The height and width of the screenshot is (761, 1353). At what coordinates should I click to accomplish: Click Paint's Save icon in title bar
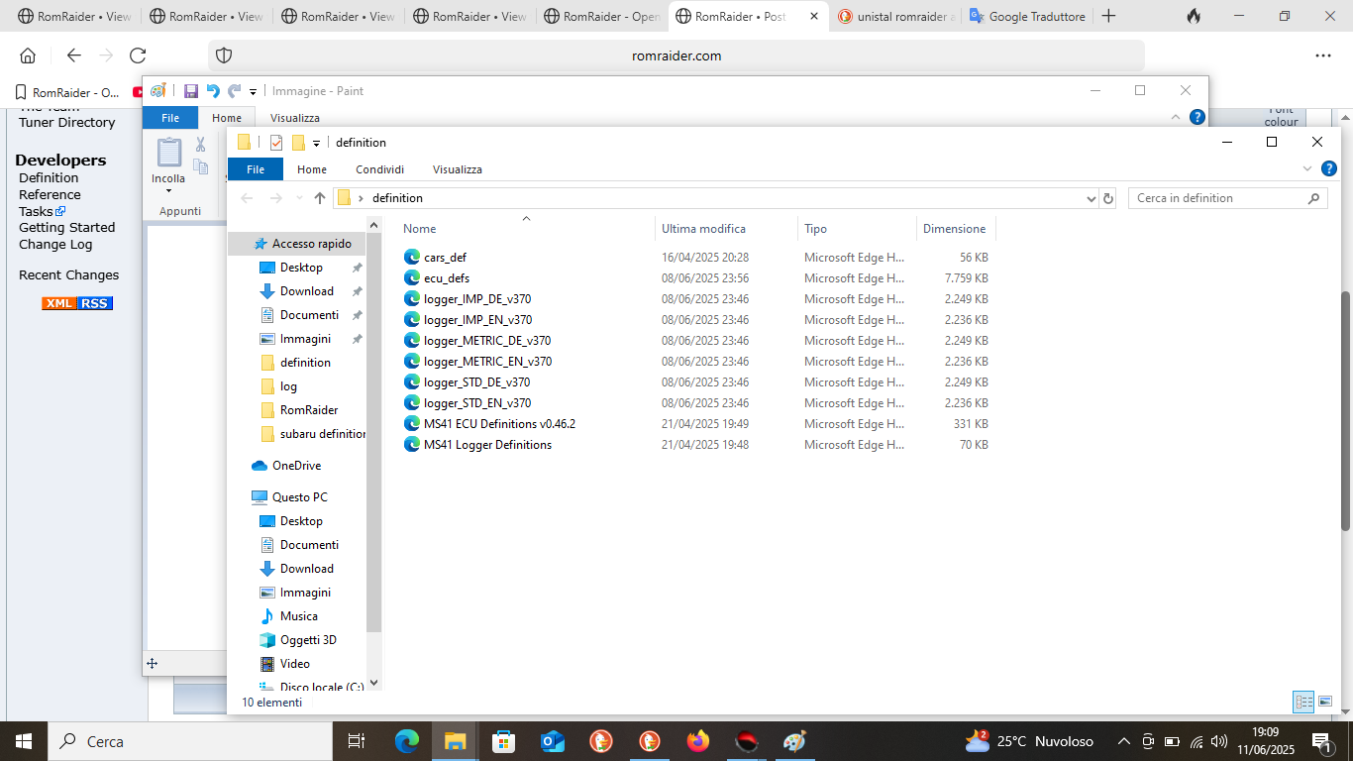(191, 91)
